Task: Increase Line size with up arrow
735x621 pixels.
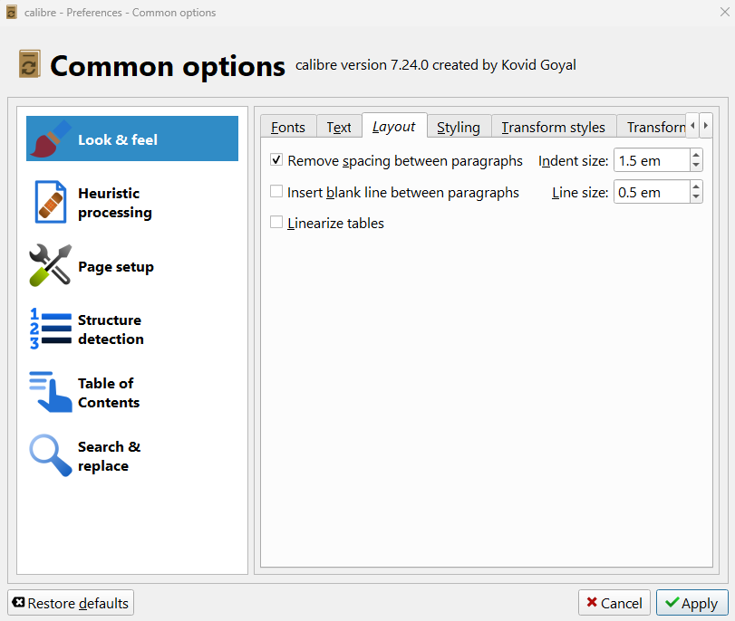Action: 696,186
